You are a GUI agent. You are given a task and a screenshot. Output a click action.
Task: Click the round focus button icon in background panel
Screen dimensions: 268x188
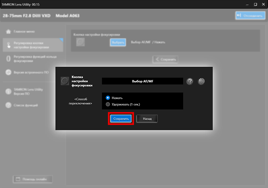click(81, 42)
